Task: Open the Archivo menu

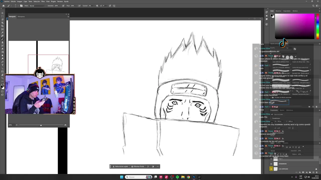Action: pyautogui.click(x=7, y=1)
